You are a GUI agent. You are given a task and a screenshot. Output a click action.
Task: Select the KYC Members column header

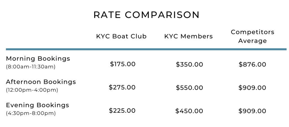click(189, 37)
